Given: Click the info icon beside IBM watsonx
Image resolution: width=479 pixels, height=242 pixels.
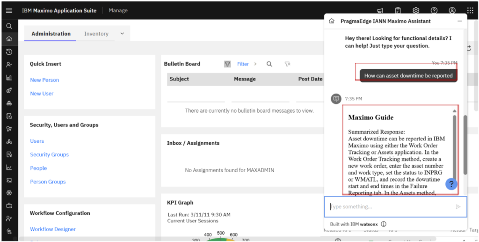Looking at the screenshot, I should coord(384,224).
